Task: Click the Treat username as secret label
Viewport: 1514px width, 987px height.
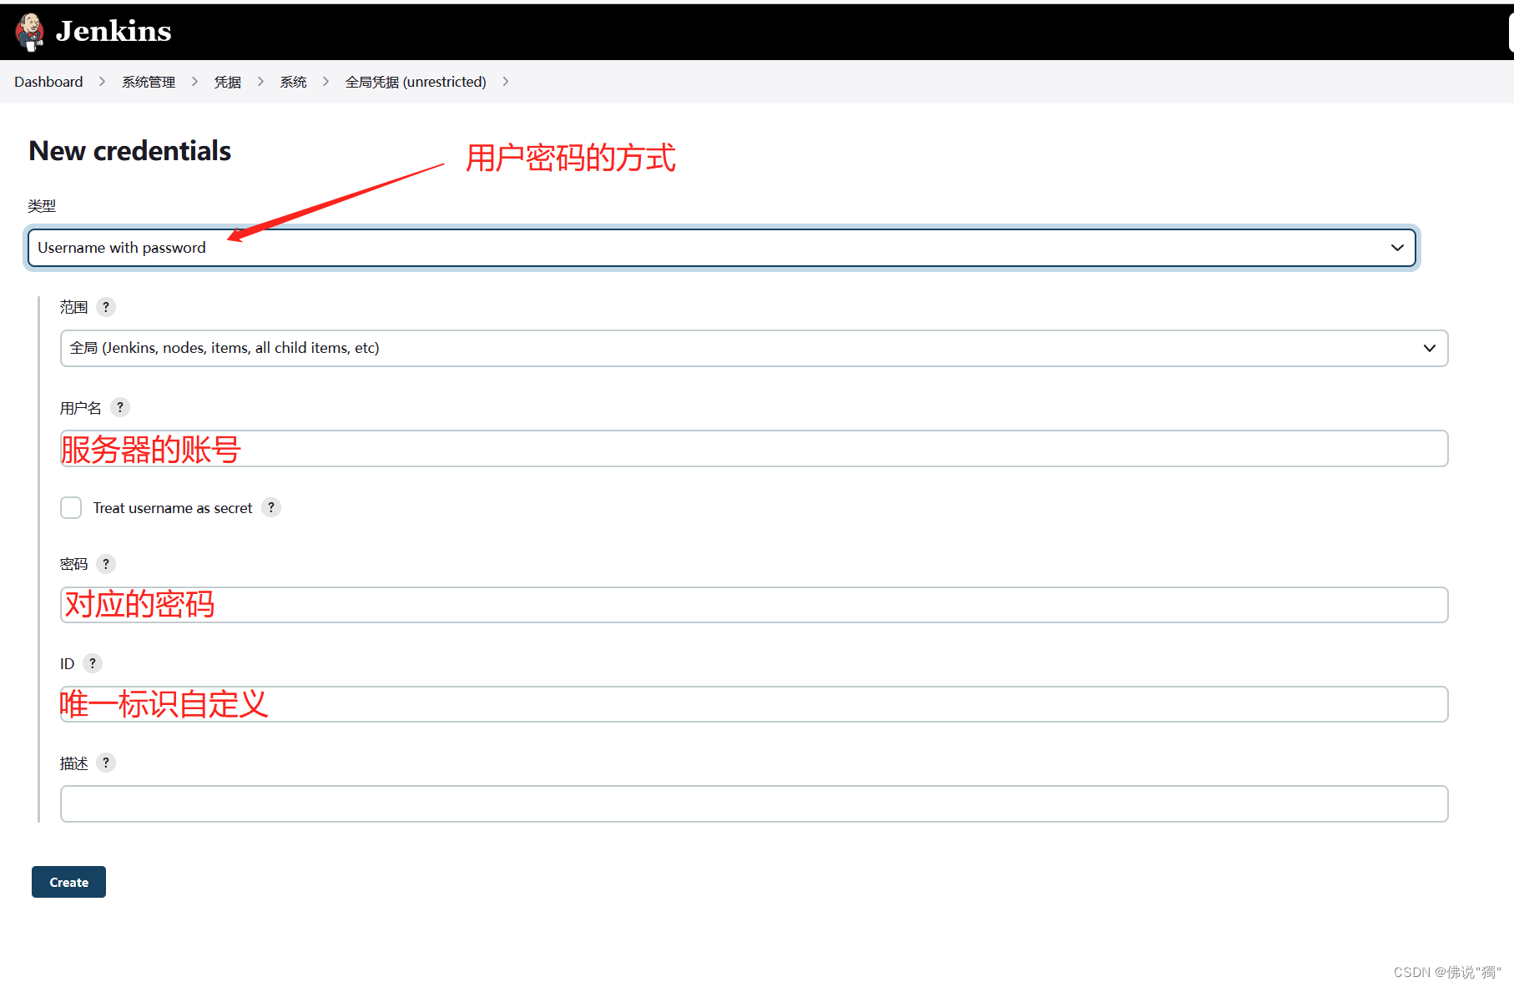Action: pos(173,508)
